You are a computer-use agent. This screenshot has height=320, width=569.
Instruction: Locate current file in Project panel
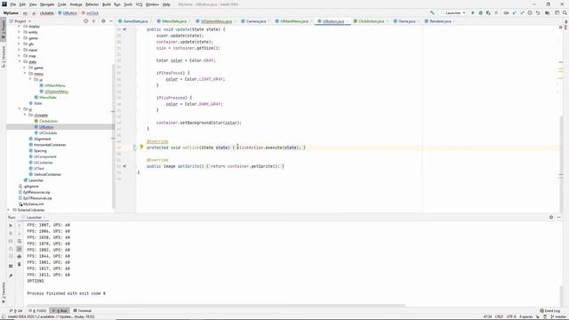86,21
